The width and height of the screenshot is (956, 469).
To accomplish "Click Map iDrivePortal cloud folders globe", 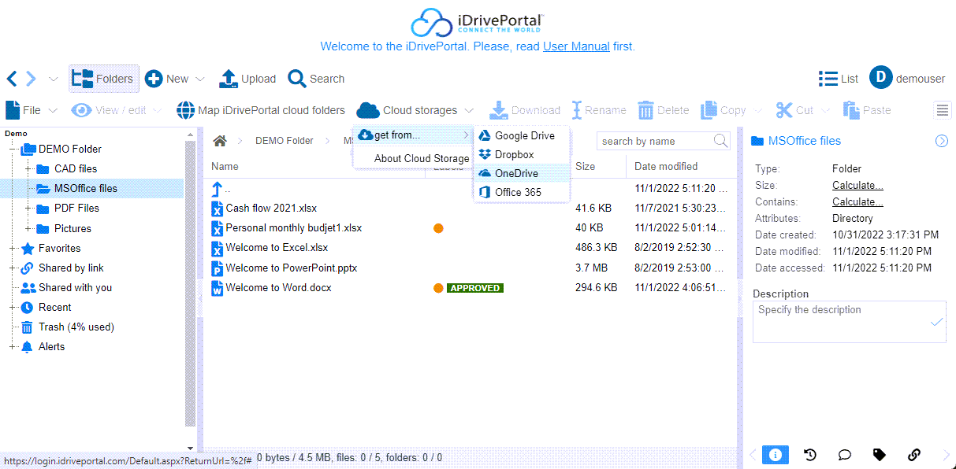I will (x=185, y=110).
